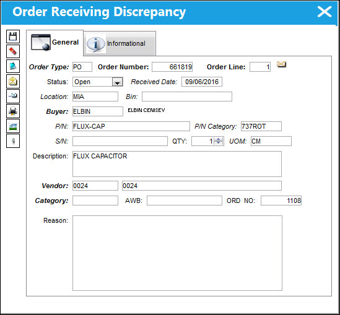Click the Received Date field

(x=202, y=82)
